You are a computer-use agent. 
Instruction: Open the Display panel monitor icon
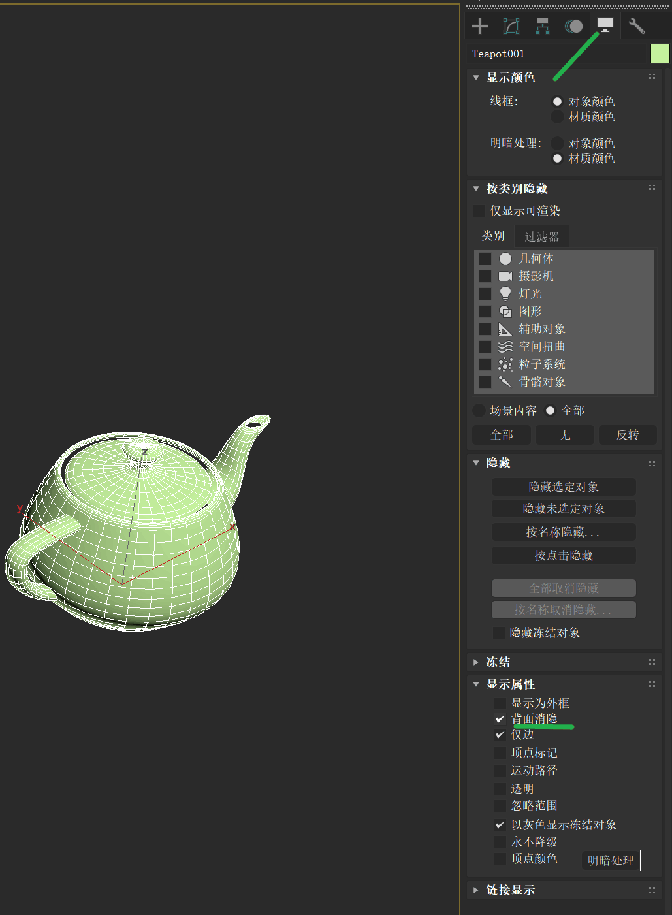pyautogui.click(x=605, y=25)
